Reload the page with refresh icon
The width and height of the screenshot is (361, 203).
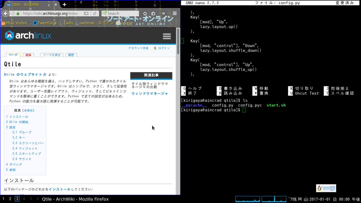94,13
